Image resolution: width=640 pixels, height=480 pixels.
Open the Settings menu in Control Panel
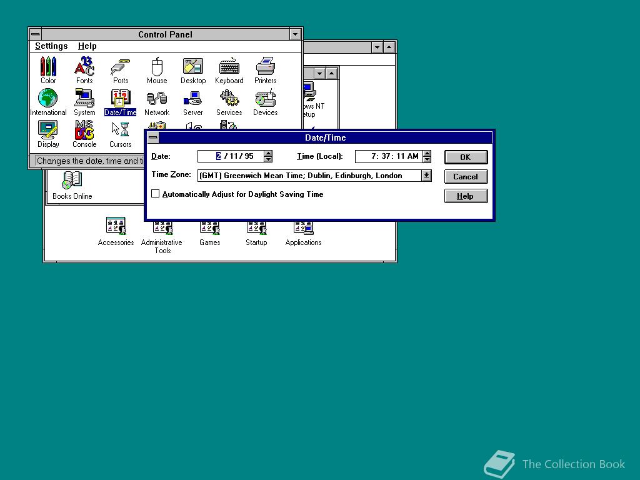pos(51,46)
